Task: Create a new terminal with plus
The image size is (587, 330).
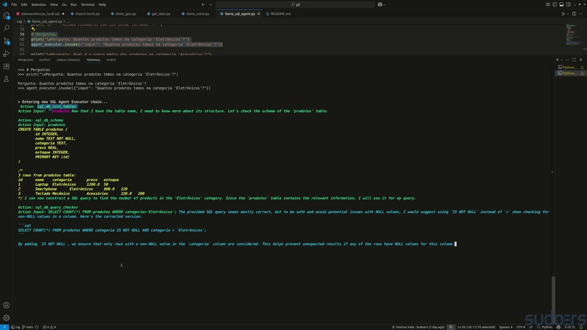Action: (558, 60)
